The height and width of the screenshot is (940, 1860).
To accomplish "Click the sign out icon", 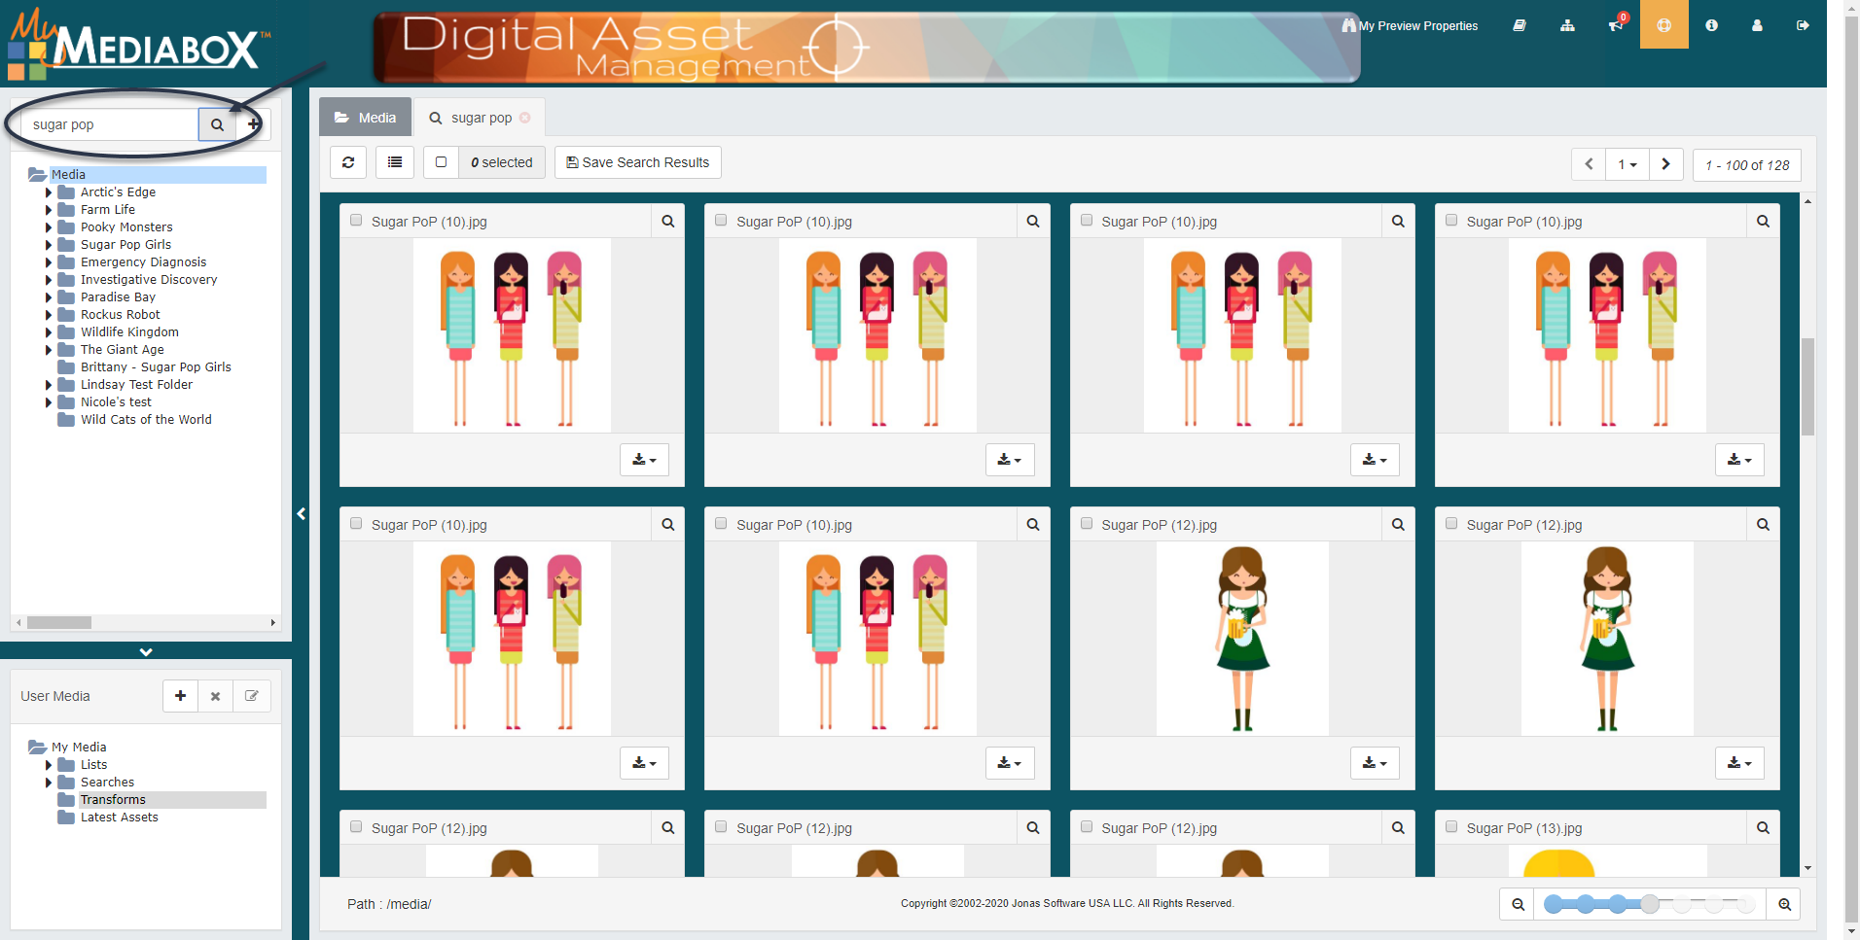I will point(1803,25).
